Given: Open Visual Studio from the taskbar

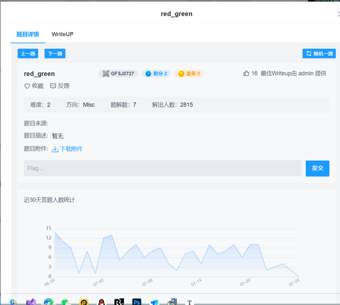Looking at the screenshot, I should tap(31, 302).
